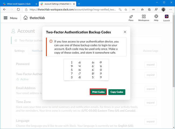Click the address bar URL
The image size is (175, 129).
click(x=73, y=10)
